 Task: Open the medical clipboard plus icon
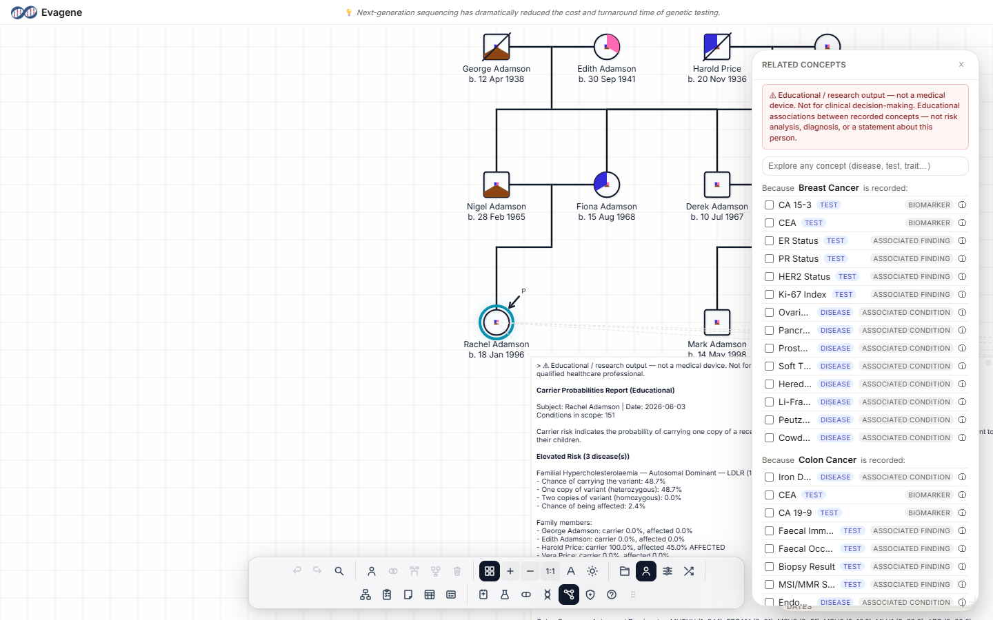click(483, 595)
